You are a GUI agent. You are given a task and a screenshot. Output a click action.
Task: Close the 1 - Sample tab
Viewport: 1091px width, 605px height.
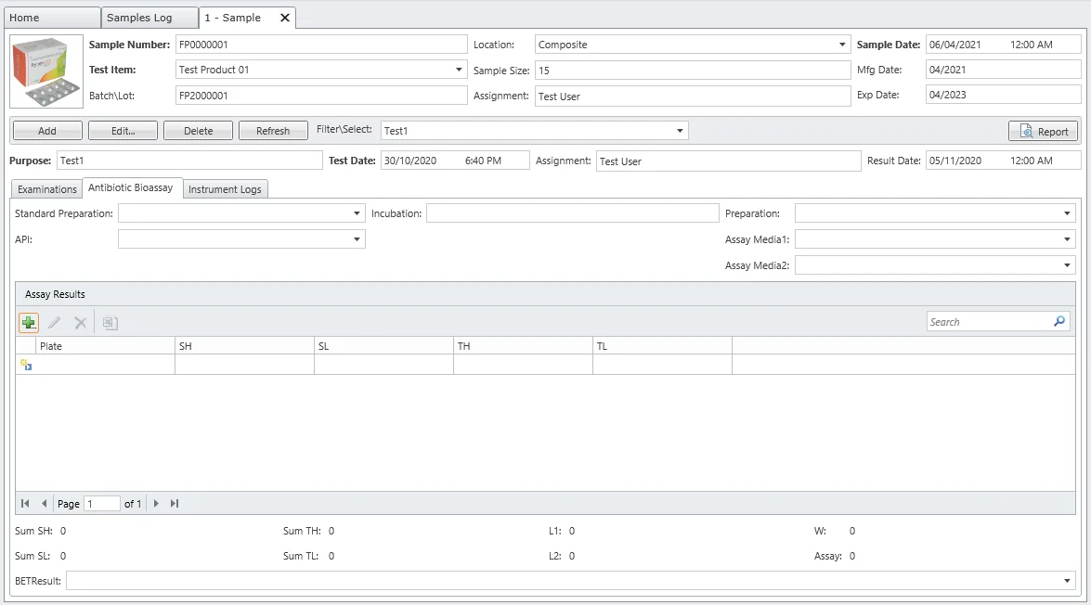(x=285, y=18)
